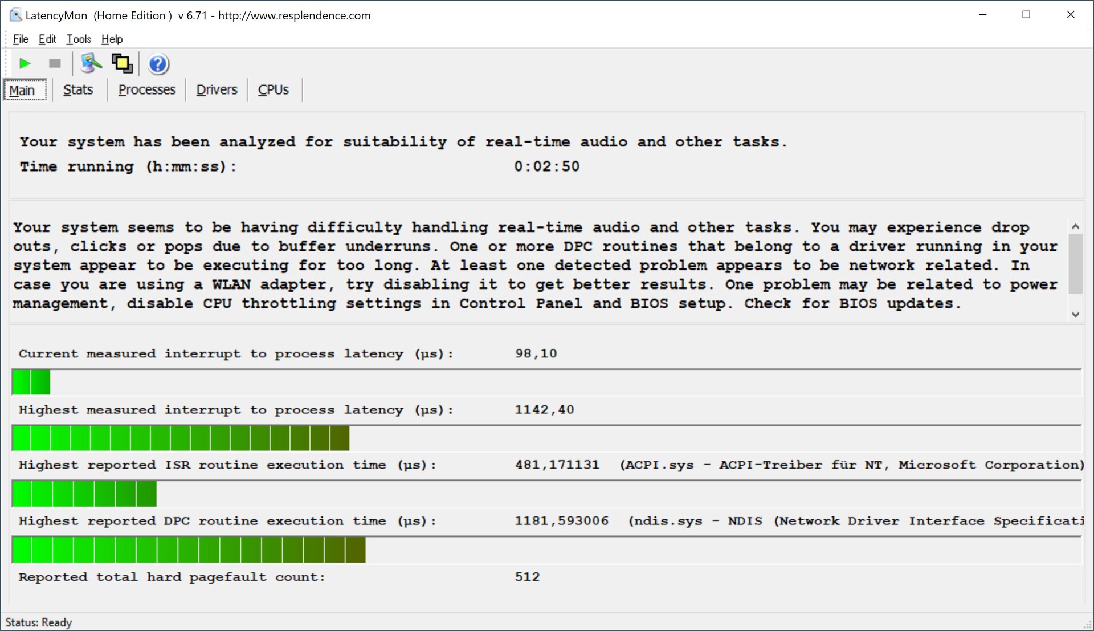1094x631 pixels.
Task: Maximize the LatencyMon window
Action: (1026, 15)
